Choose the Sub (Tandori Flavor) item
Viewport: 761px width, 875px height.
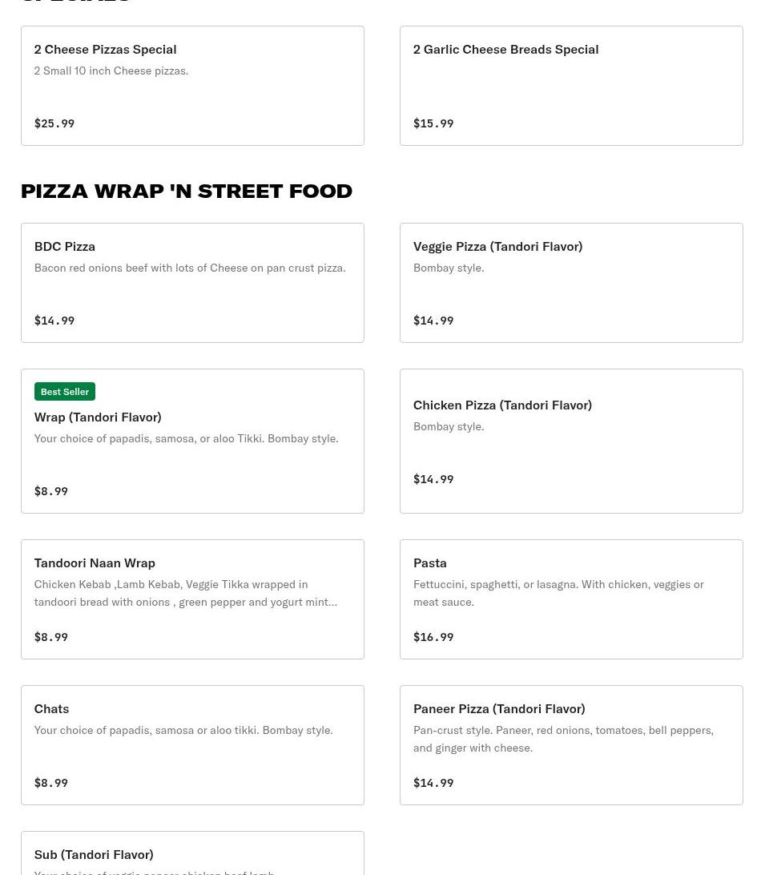[x=94, y=854]
